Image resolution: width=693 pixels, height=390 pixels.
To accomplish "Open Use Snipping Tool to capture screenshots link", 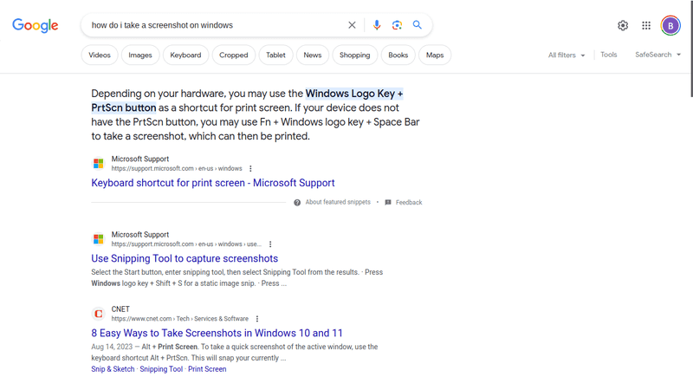I will (185, 258).
